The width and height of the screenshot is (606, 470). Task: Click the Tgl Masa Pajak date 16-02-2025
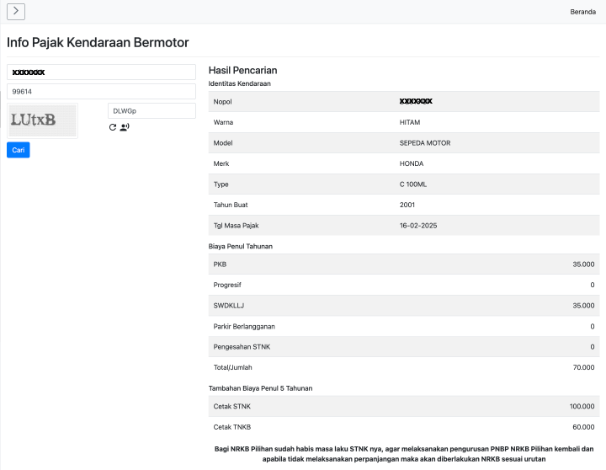418,226
